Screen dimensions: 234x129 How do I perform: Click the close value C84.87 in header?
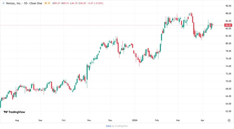(x=82, y=3)
